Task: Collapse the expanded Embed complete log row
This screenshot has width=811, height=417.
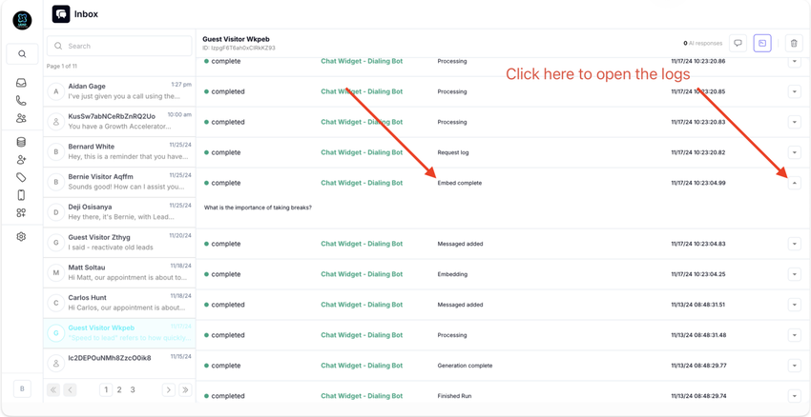Action: click(x=795, y=183)
